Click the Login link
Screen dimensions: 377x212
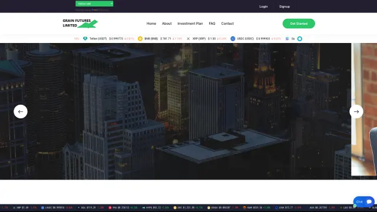(x=263, y=6)
